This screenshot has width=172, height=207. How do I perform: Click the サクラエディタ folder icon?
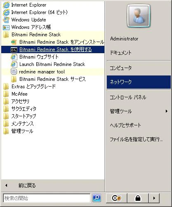click(x=6, y=109)
